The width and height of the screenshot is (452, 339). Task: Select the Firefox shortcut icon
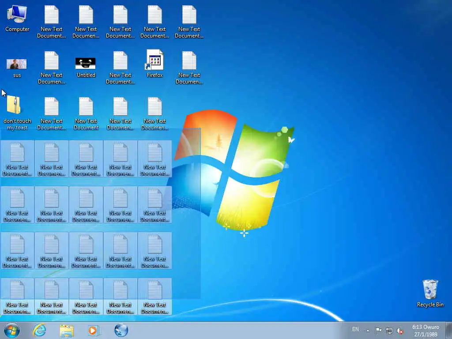[x=155, y=64]
